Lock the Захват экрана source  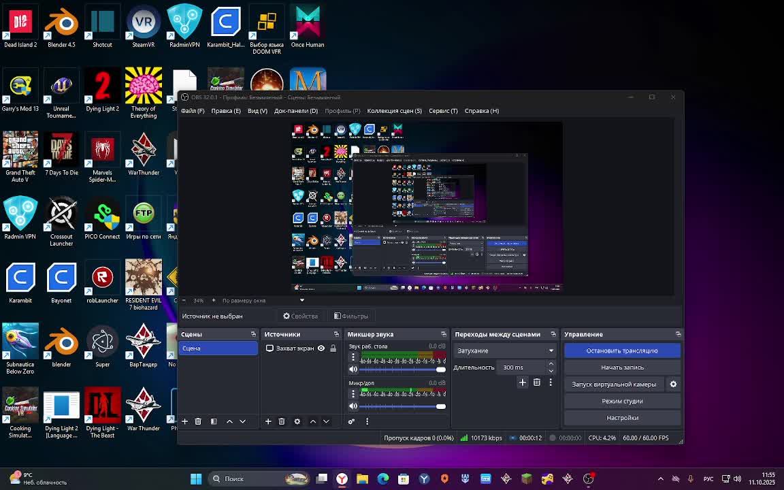333,348
